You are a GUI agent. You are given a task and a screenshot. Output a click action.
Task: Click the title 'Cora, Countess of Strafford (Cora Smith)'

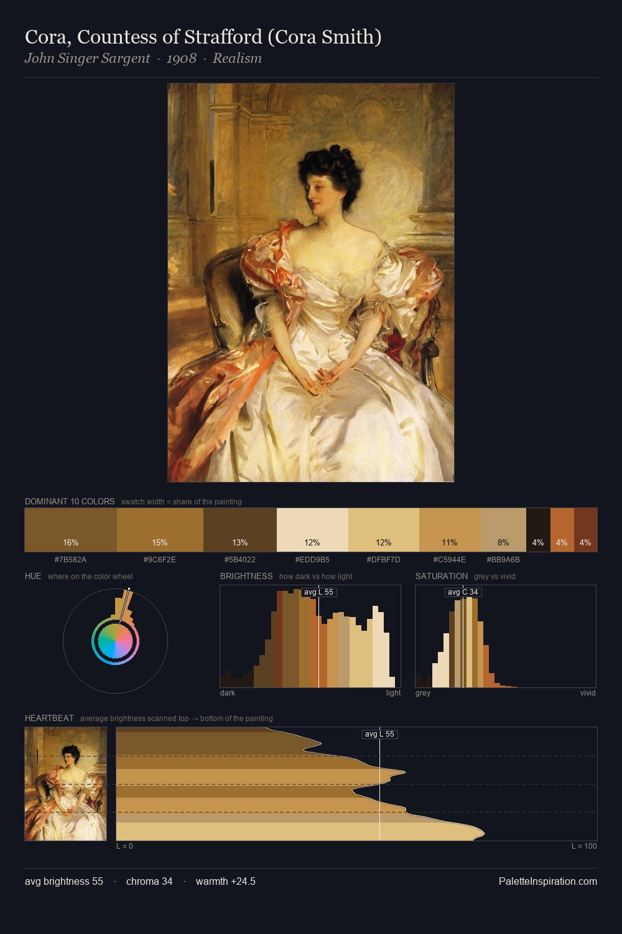coord(203,37)
